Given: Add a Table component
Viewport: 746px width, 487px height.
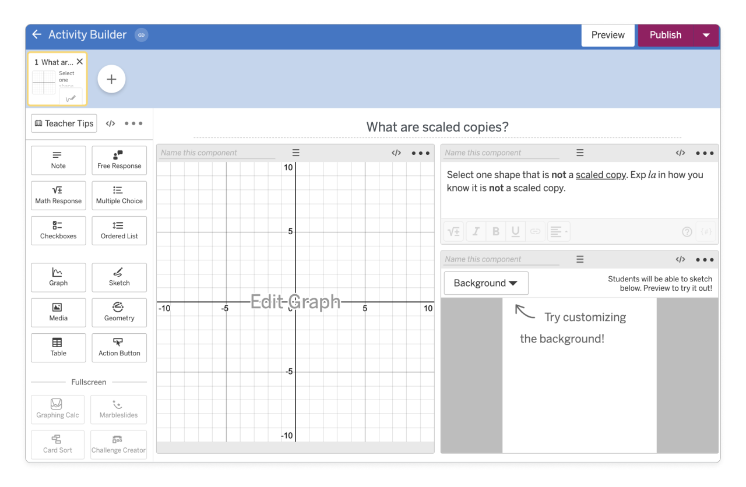Looking at the screenshot, I should (x=58, y=348).
